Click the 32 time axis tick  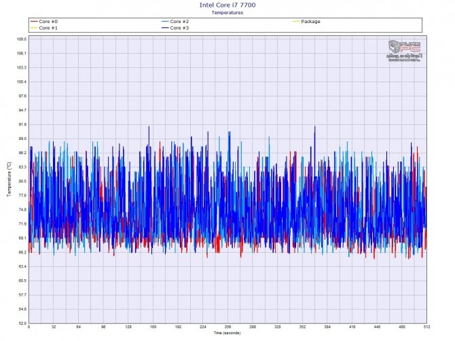[x=54, y=327]
